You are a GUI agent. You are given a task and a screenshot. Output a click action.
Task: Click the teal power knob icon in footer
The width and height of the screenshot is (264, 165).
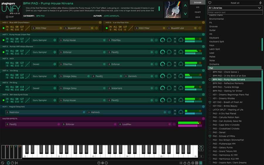tap(8, 163)
